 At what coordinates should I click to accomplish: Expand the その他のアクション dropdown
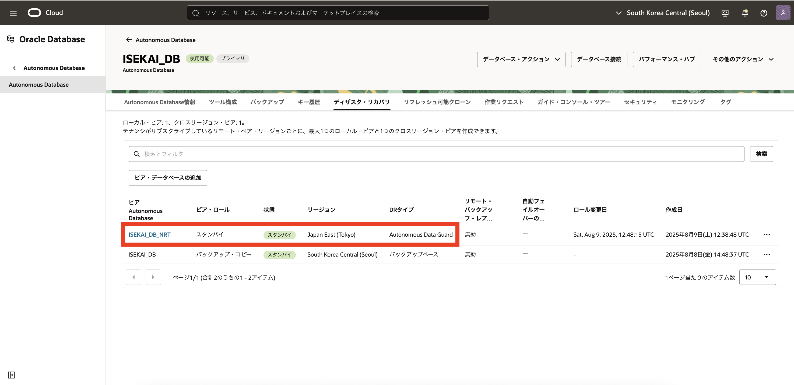pyautogui.click(x=743, y=59)
